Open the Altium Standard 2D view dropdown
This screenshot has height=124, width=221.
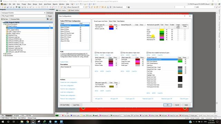pyautogui.click(x=84, y=7)
